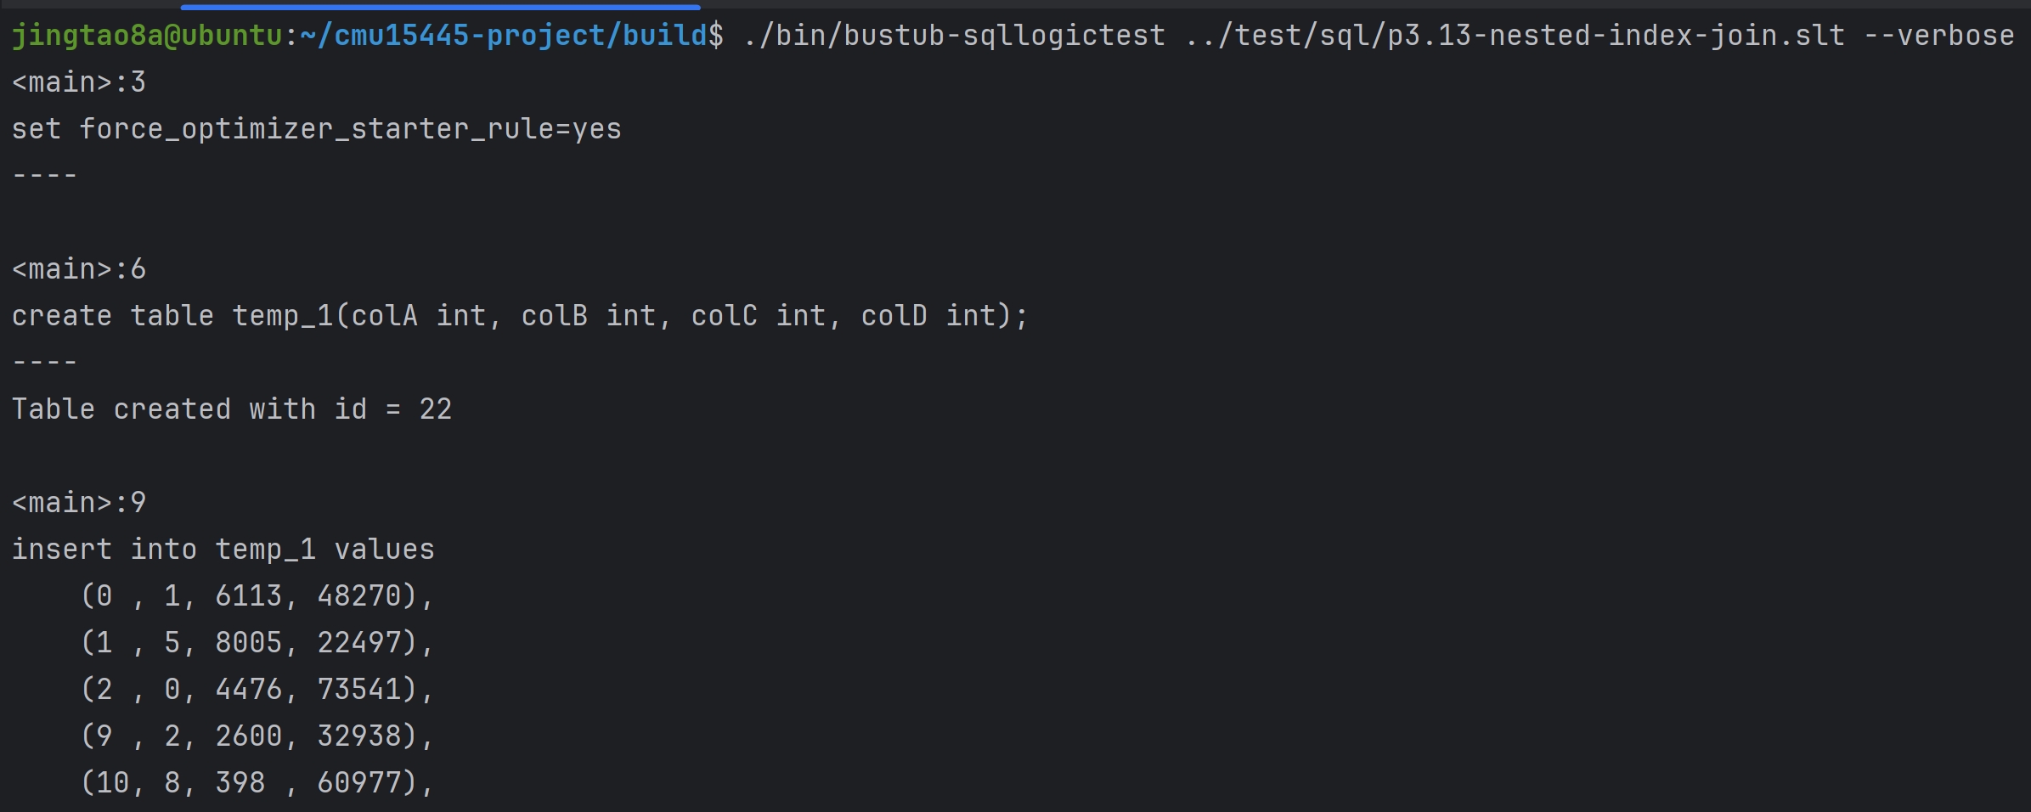Click the dashes separator under the set statement
Viewport: 2031px width, 812px height.
click(x=45, y=175)
